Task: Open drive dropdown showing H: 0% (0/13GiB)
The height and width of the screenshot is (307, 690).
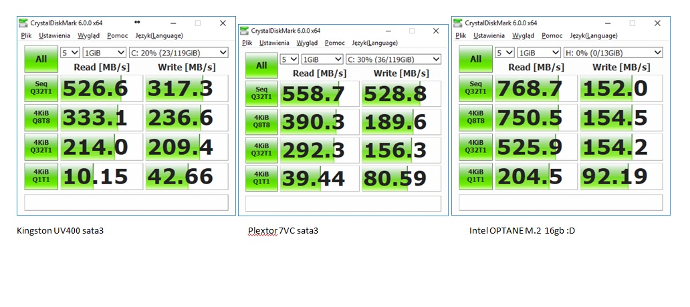Action: [x=613, y=53]
